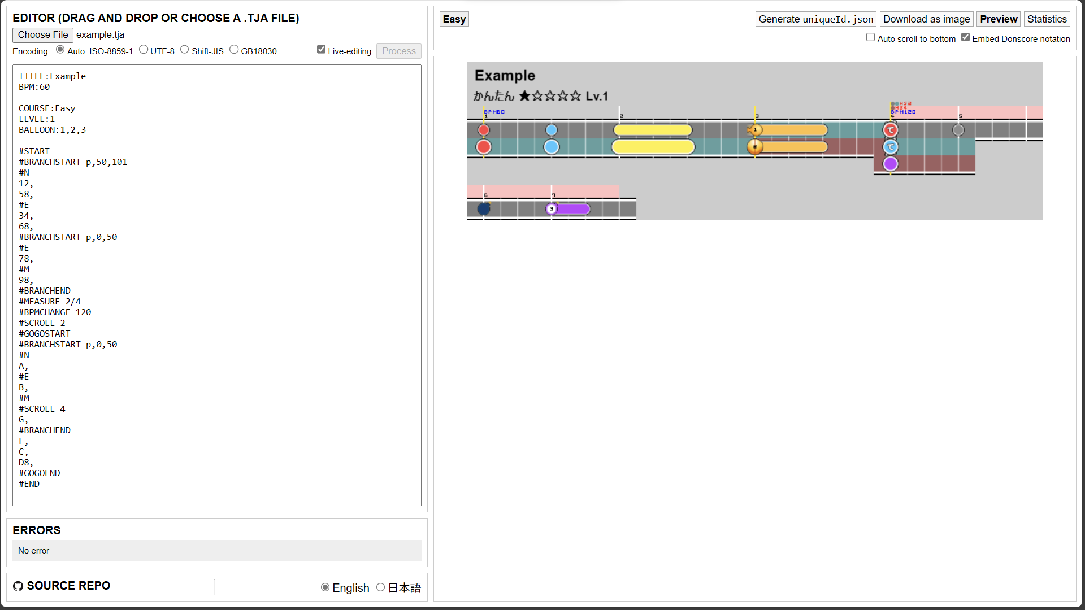Screen dimensions: 1085x610
Task: Enable Auto scroll-to-bottom checkbox
Action: point(870,37)
